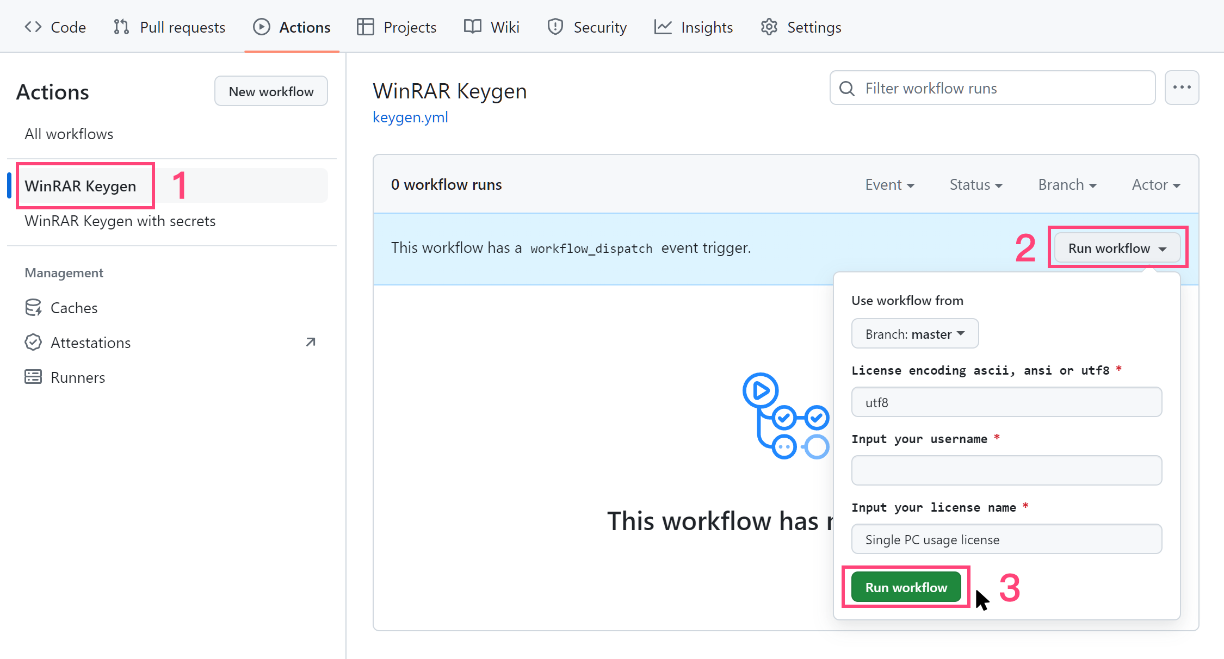The height and width of the screenshot is (659, 1224).
Task: Click the Settings gear icon
Action: click(769, 27)
